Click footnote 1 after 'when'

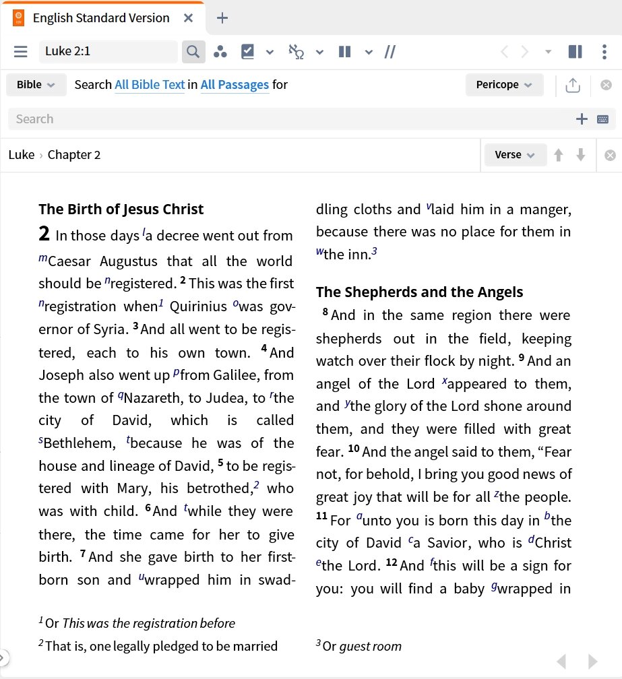coord(160,302)
